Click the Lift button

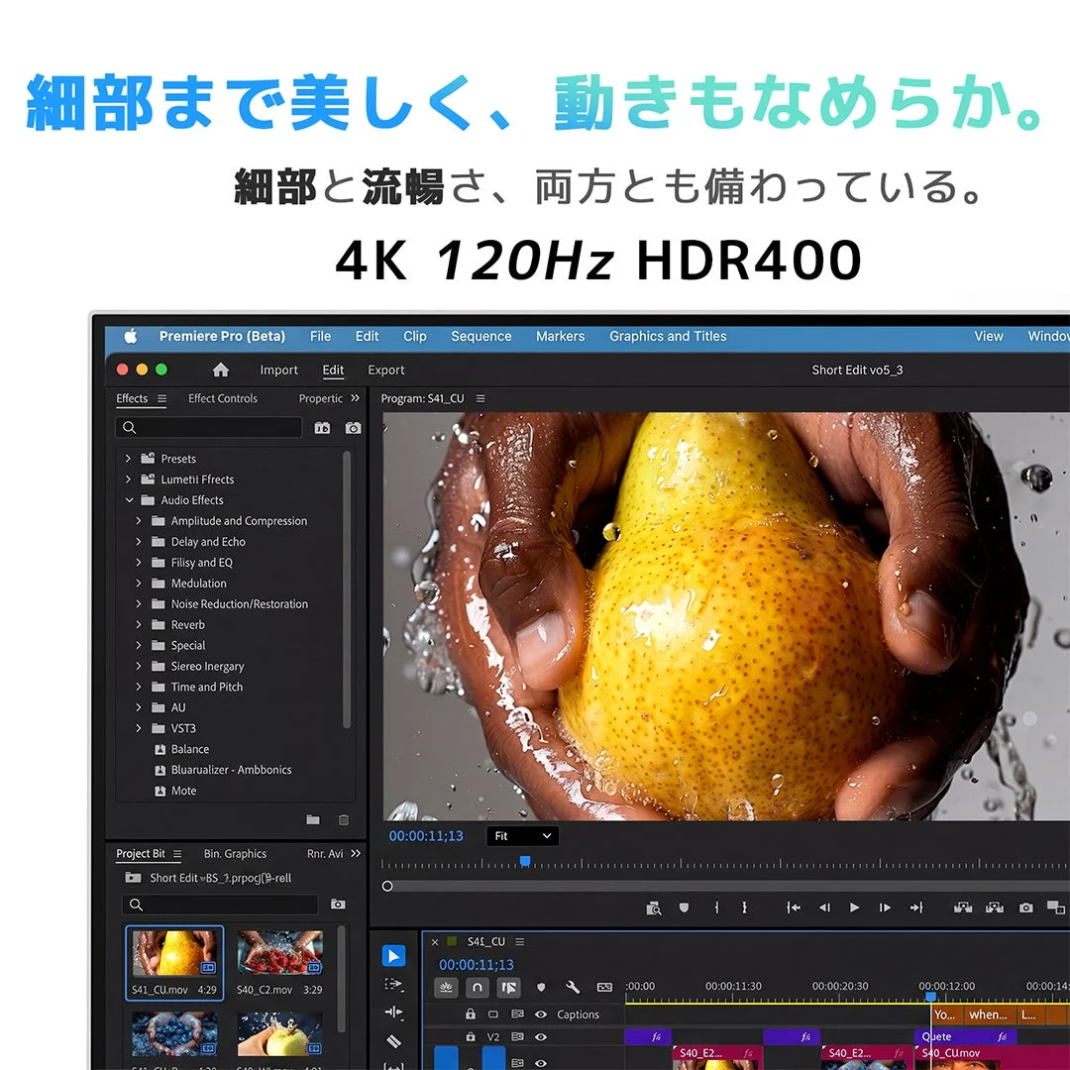963,908
